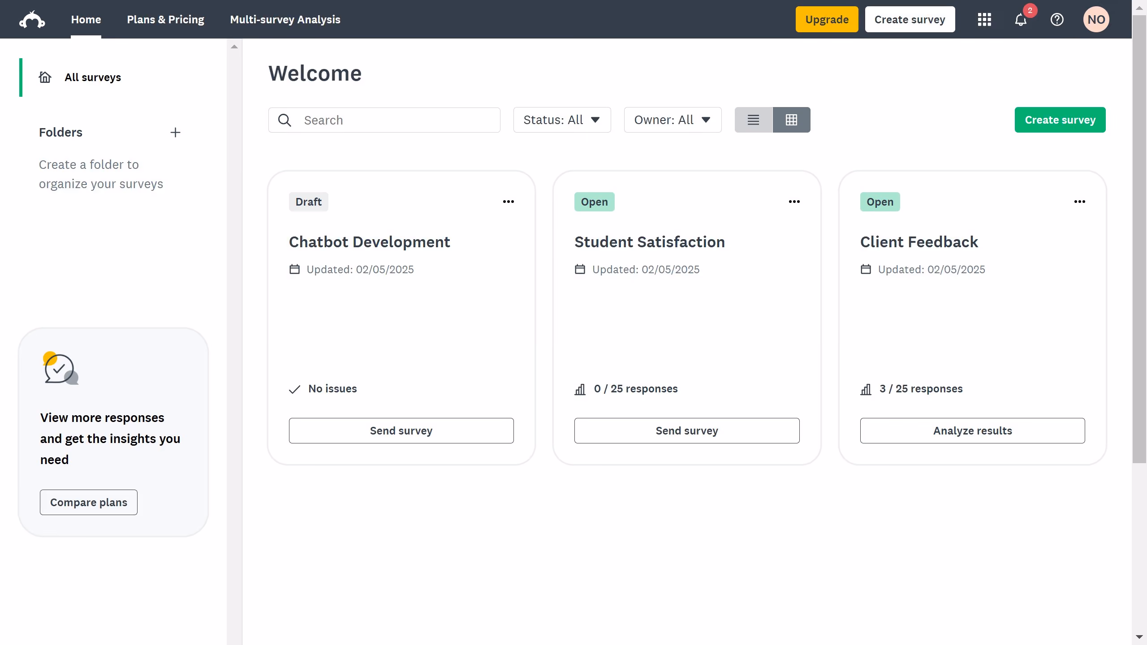Open Client Feedback more options menu

1080,202
